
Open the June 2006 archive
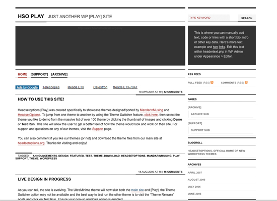194,194
